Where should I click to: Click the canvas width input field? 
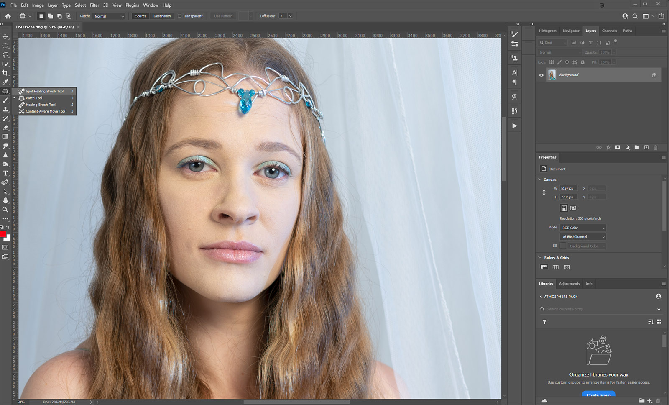click(568, 188)
